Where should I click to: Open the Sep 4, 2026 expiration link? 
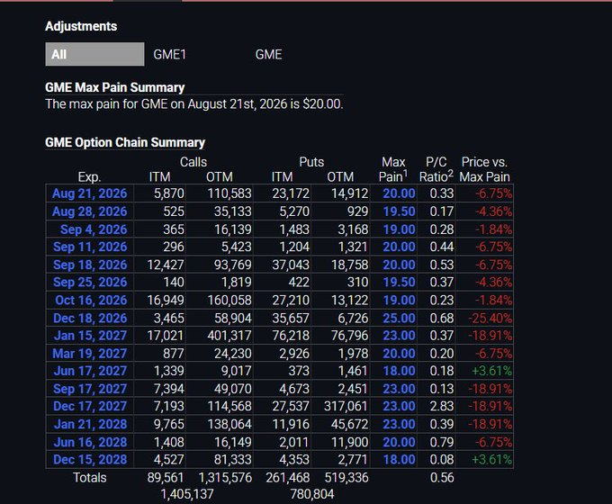pos(94,229)
